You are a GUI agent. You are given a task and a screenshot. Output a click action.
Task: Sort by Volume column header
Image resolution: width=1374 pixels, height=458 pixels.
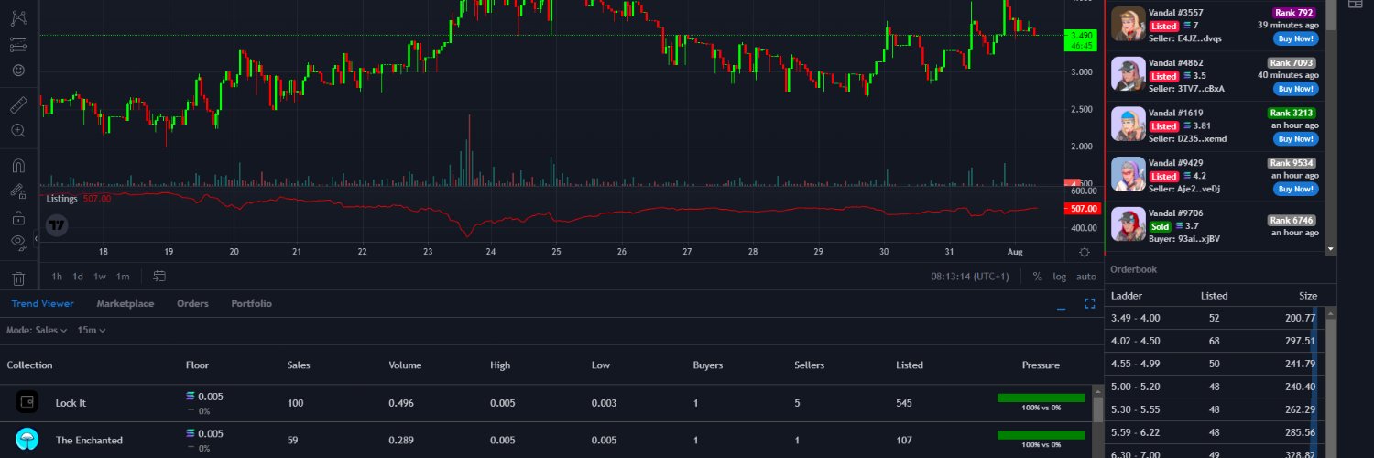point(405,365)
